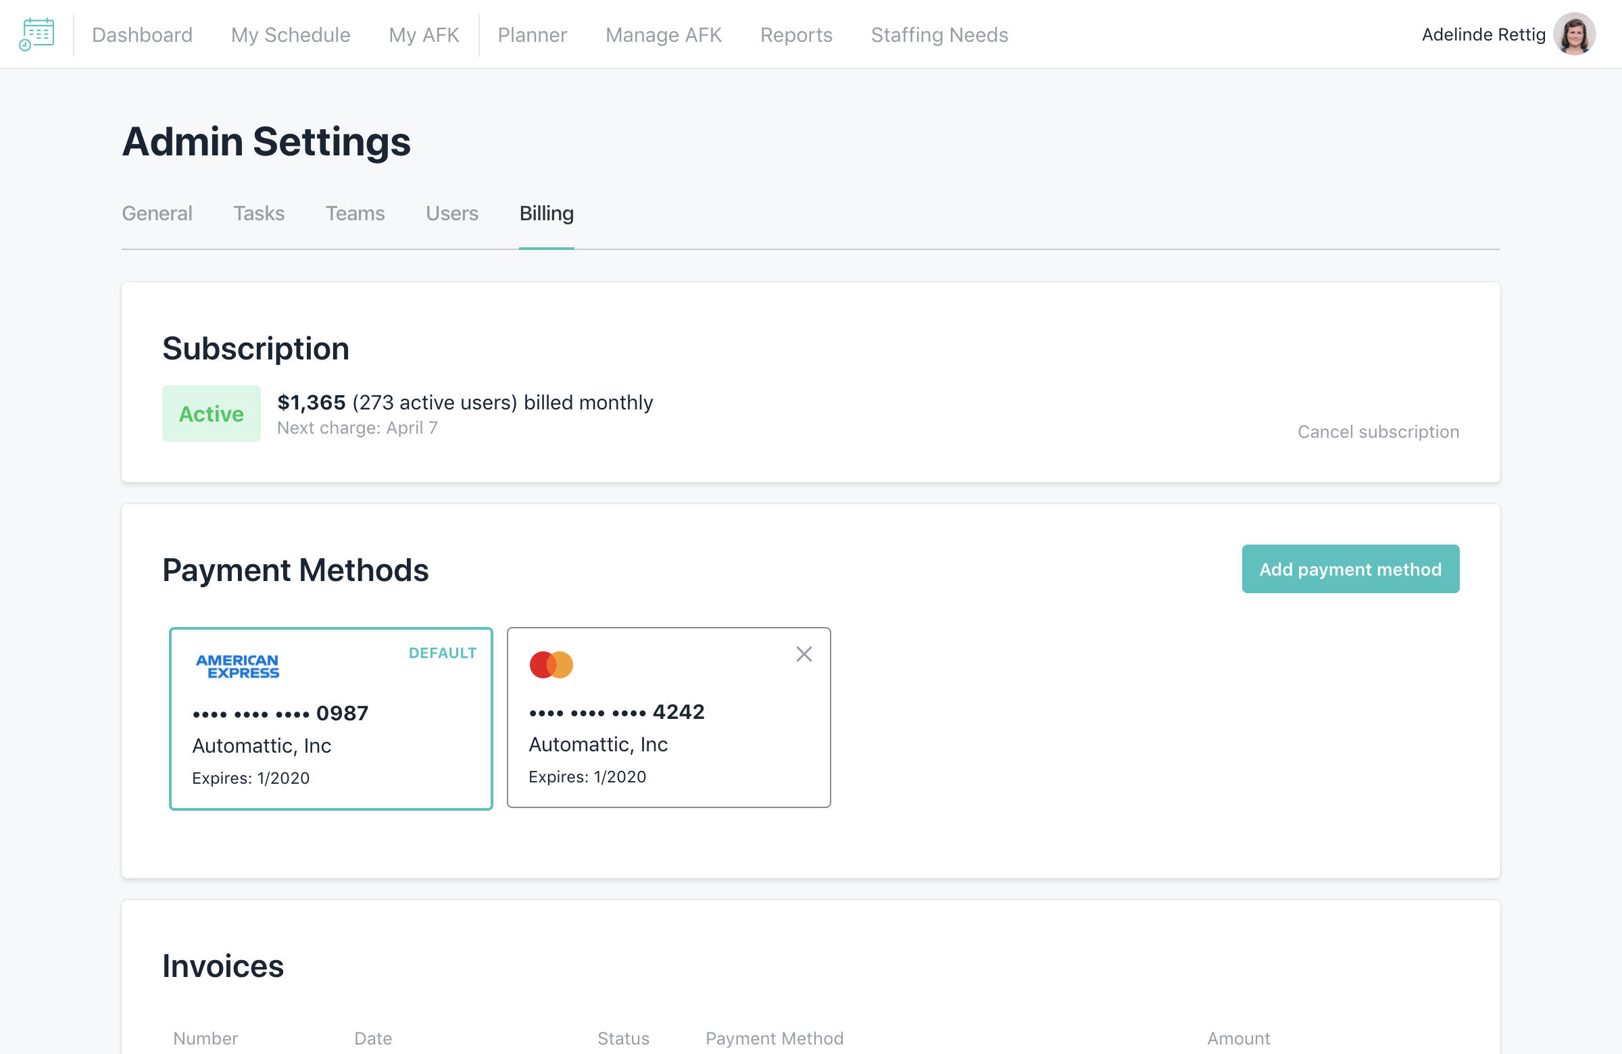
Task: Navigate to the Planner
Action: pos(532,34)
